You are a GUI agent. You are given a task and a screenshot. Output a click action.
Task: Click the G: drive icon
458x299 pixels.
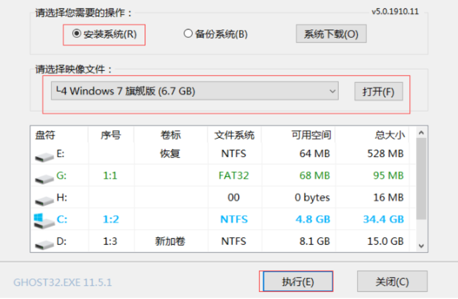click(44, 178)
